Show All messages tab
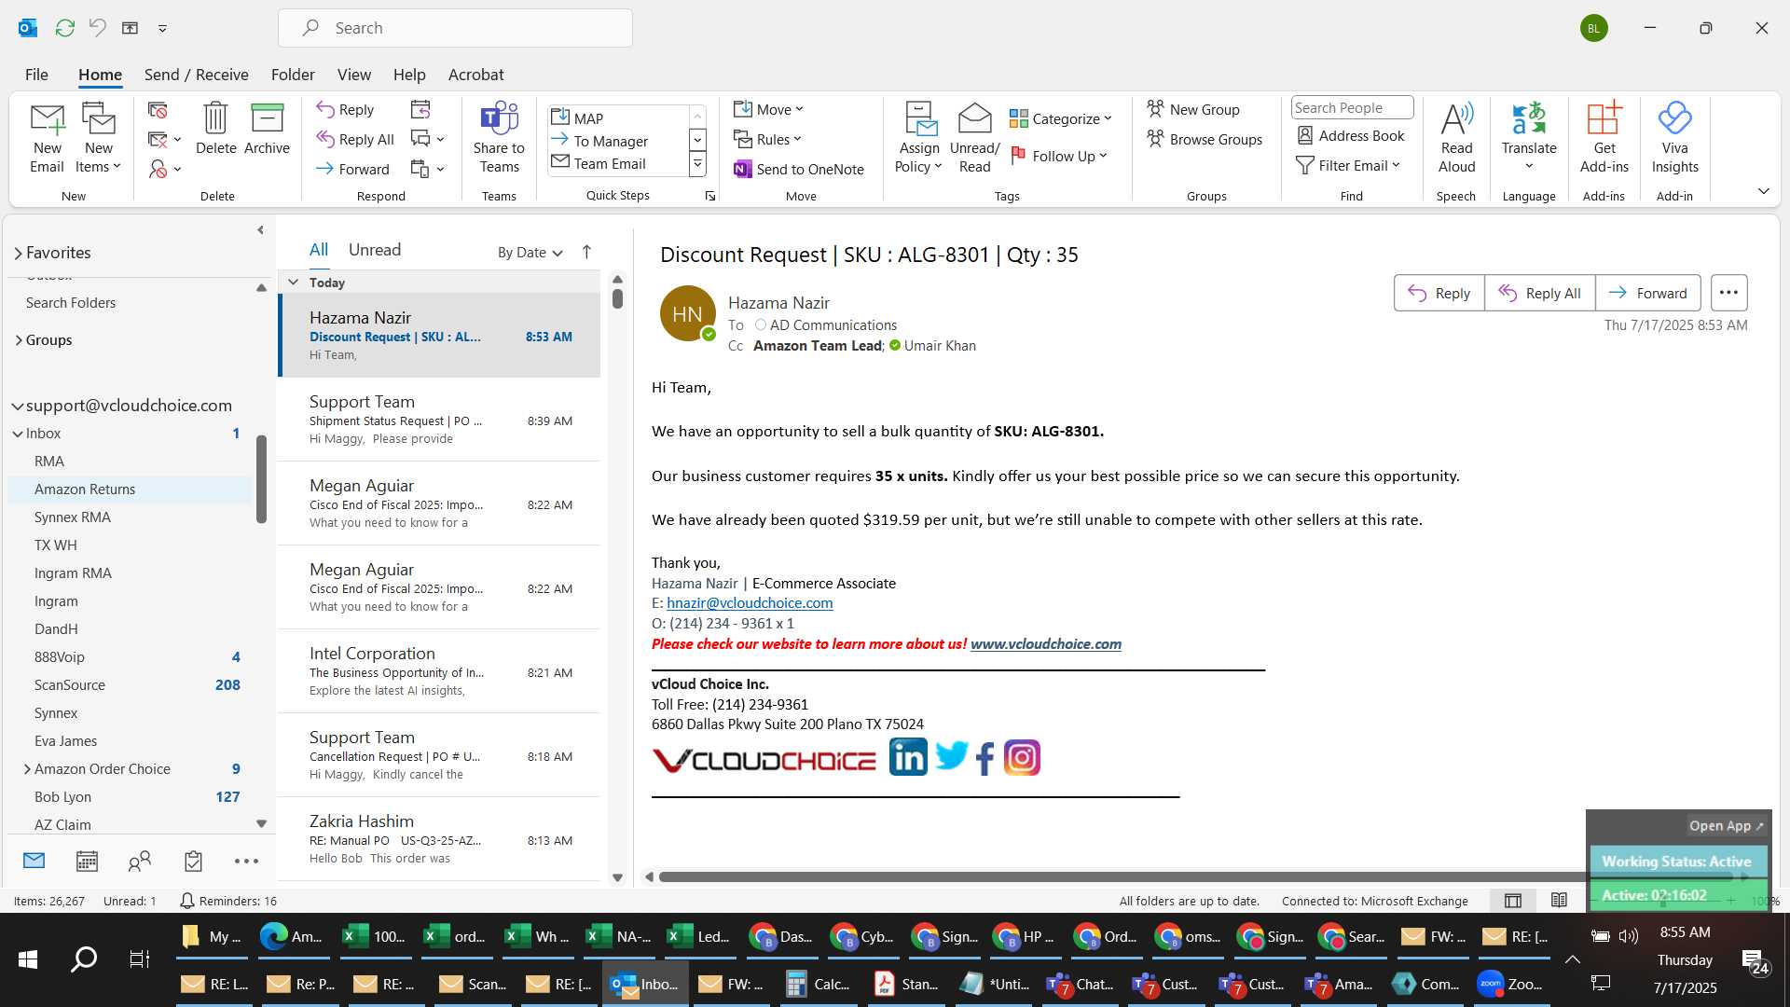 click(x=319, y=250)
